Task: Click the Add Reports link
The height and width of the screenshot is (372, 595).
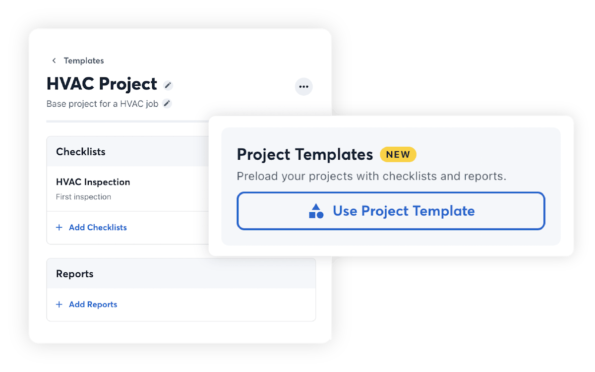Action: tap(93, 305)
